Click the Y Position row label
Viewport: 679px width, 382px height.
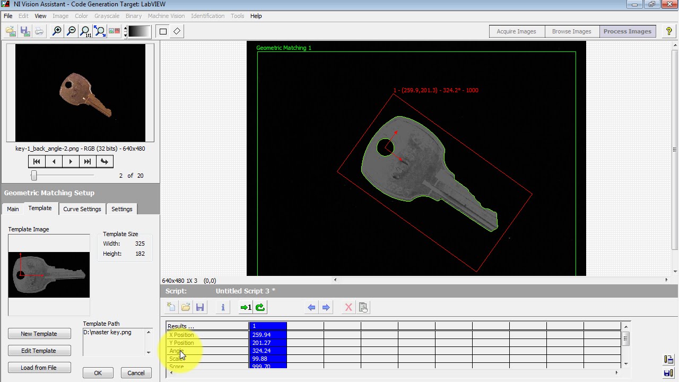coord(181,343)
